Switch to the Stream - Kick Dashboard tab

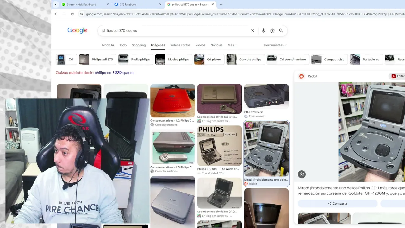click(x=85, y=4)
